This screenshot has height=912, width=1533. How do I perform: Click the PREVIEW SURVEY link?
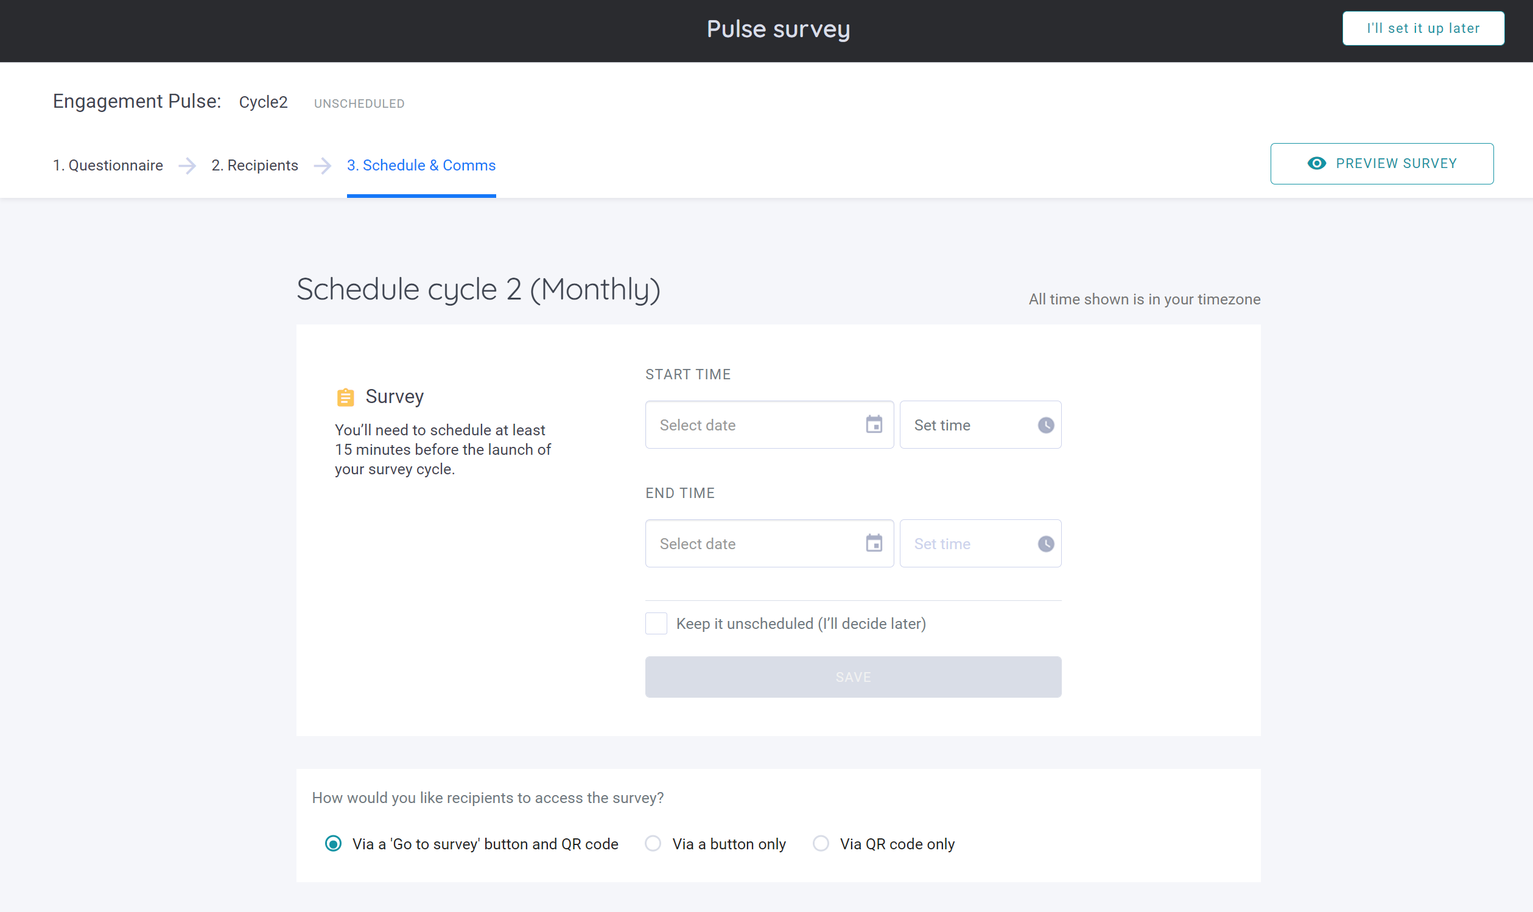click(x=1383, y=163)
